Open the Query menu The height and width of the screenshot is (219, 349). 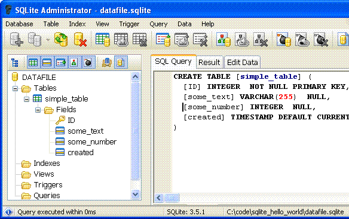tap(158, 24)
